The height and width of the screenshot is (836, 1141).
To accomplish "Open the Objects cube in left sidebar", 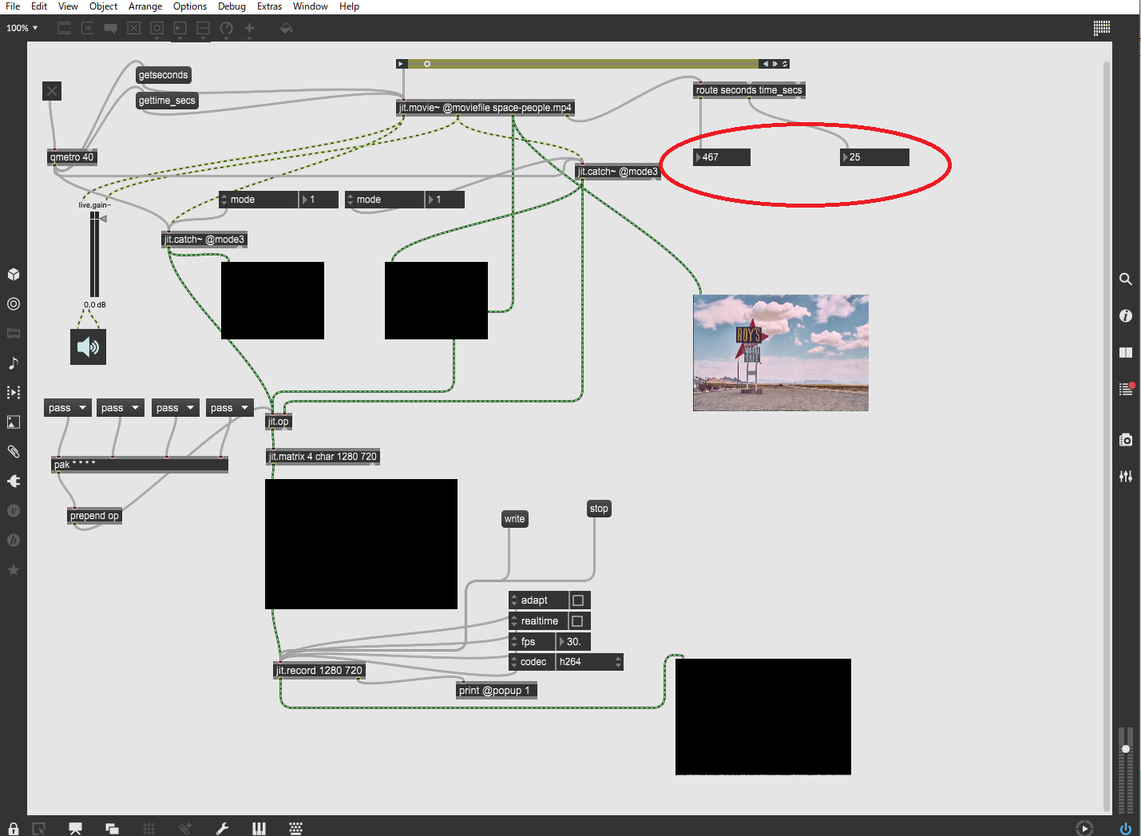I will click(14, 275).
